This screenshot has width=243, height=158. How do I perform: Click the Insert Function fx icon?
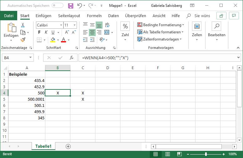[71, 58]
